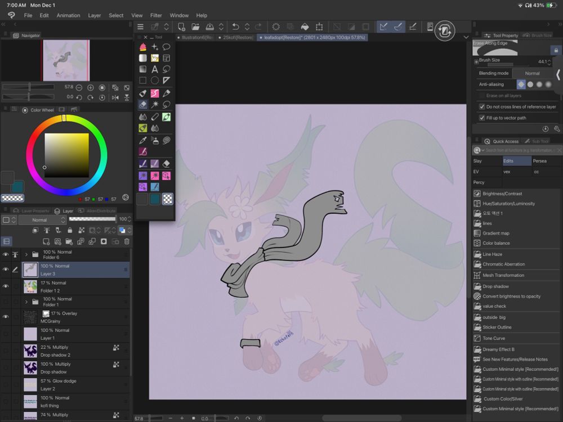The width and height of the screenshot is (563, 422).
Task: Click the Open file folder icon
Action: click(195, 26)
